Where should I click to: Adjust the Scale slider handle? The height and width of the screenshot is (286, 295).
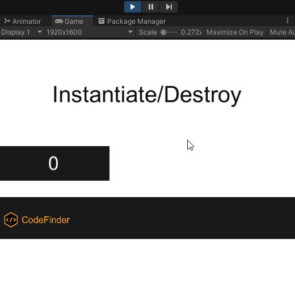(x=163, y=32)
